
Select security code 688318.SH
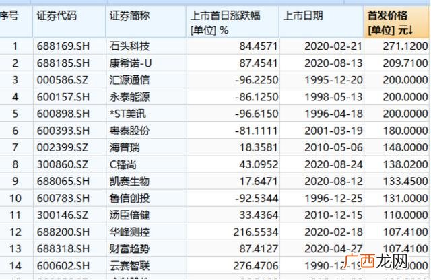pyautogui.click(x=63, y=249)
